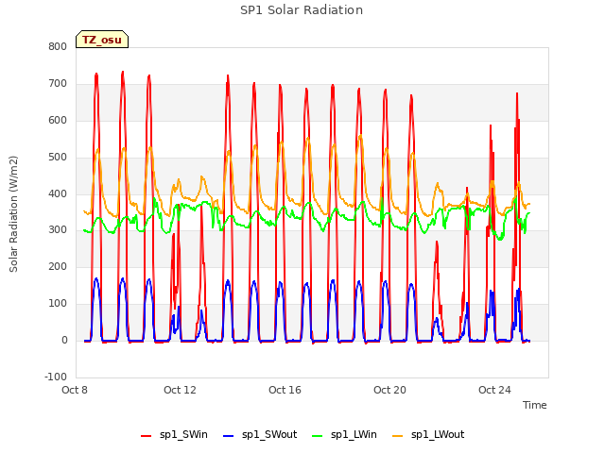Click the Oct 12 x-axis tick label
Image resolution: width=605 pixels, height=453 pixels.
[180, 390]
